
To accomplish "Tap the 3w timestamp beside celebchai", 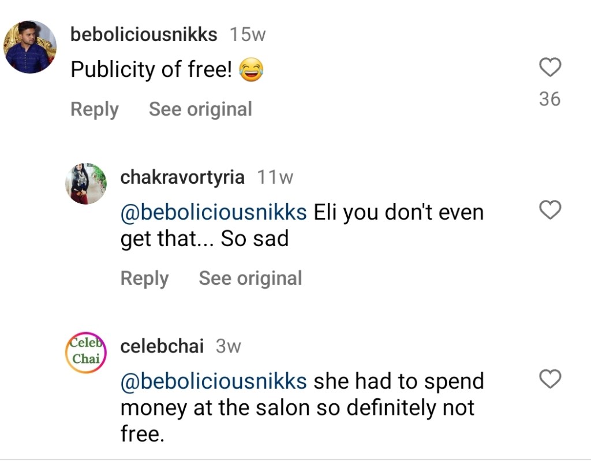I will 228,346.
